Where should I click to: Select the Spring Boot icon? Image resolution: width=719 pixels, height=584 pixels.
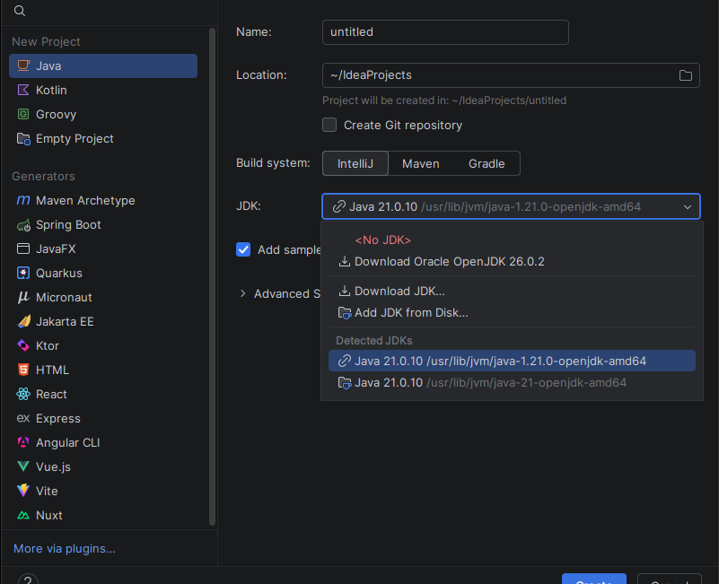(23, 224)
